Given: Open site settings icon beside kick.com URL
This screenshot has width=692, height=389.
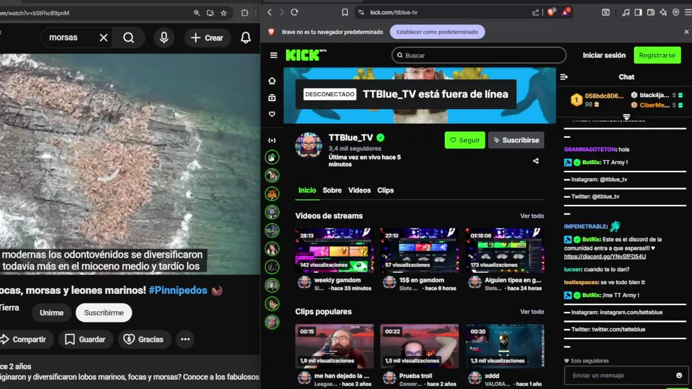Looking at the screenshot, I should (x=361, y=12).
